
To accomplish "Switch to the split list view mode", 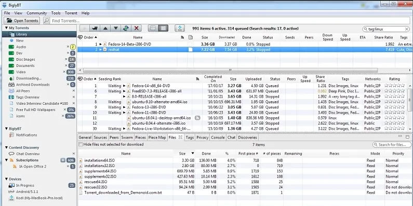I will (x=153, y=28).
